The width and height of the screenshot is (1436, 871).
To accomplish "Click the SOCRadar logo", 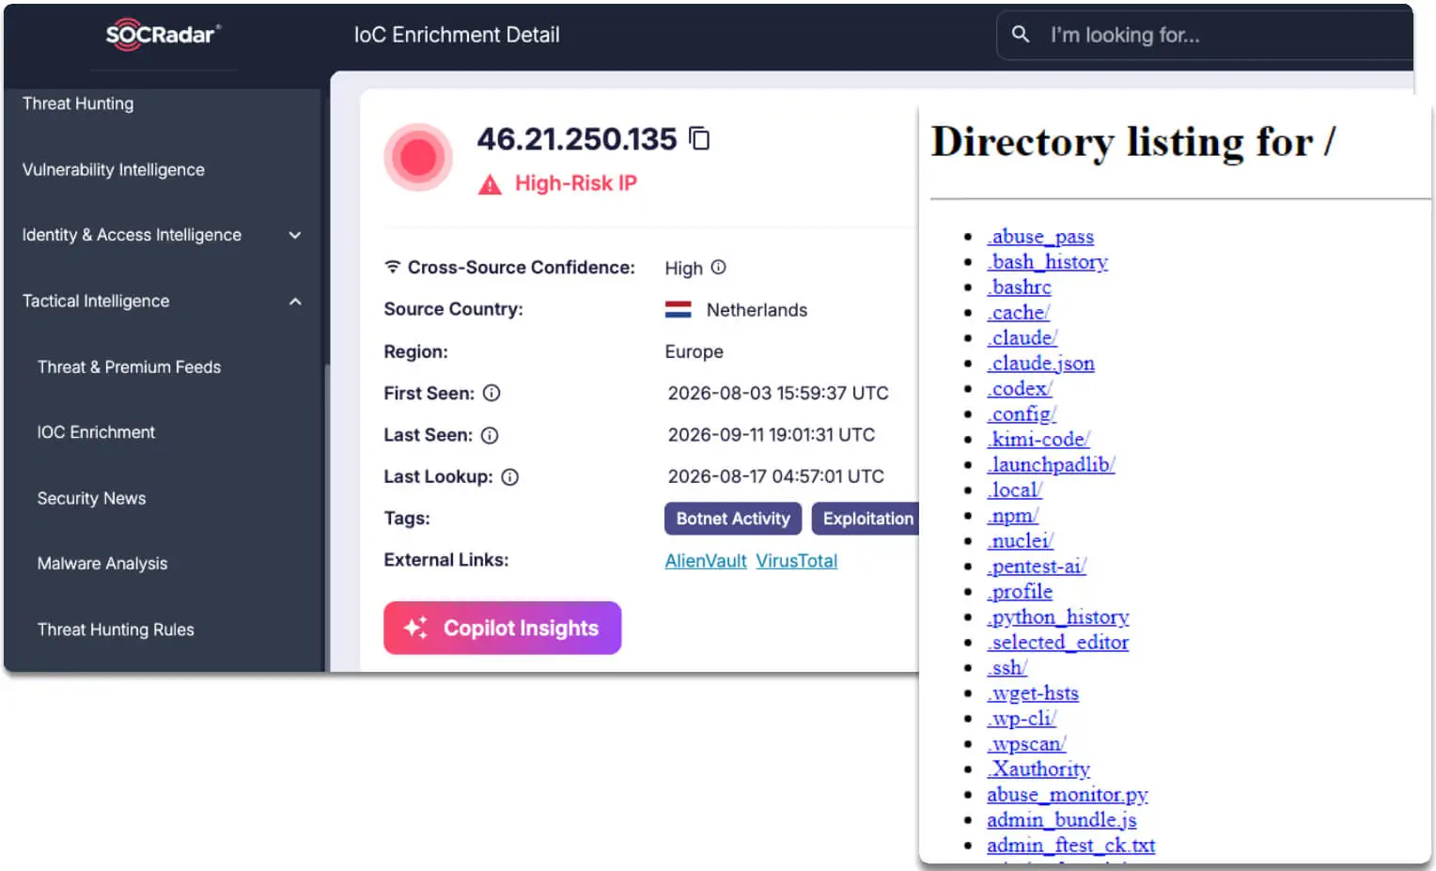I will [x=164, y=35].
